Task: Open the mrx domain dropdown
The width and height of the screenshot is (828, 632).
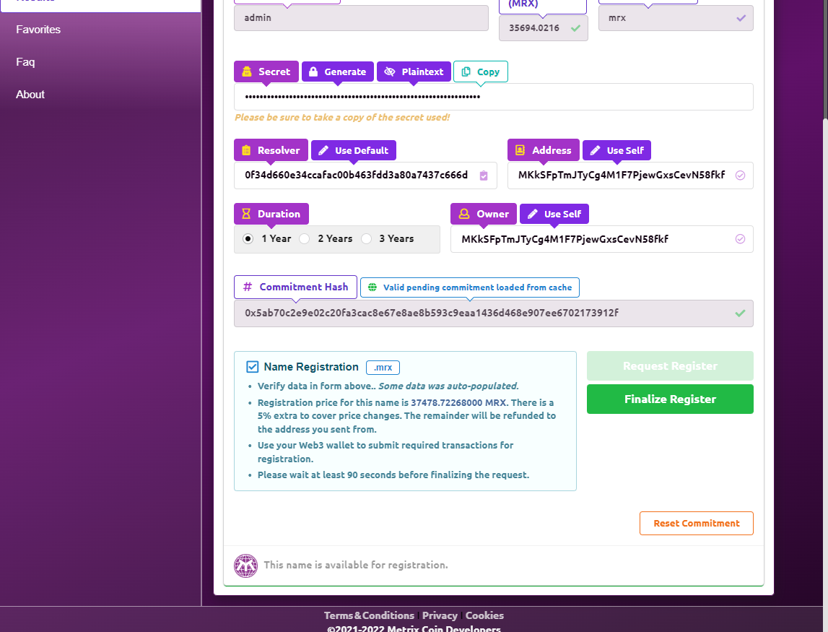Action: pos(676,18)
